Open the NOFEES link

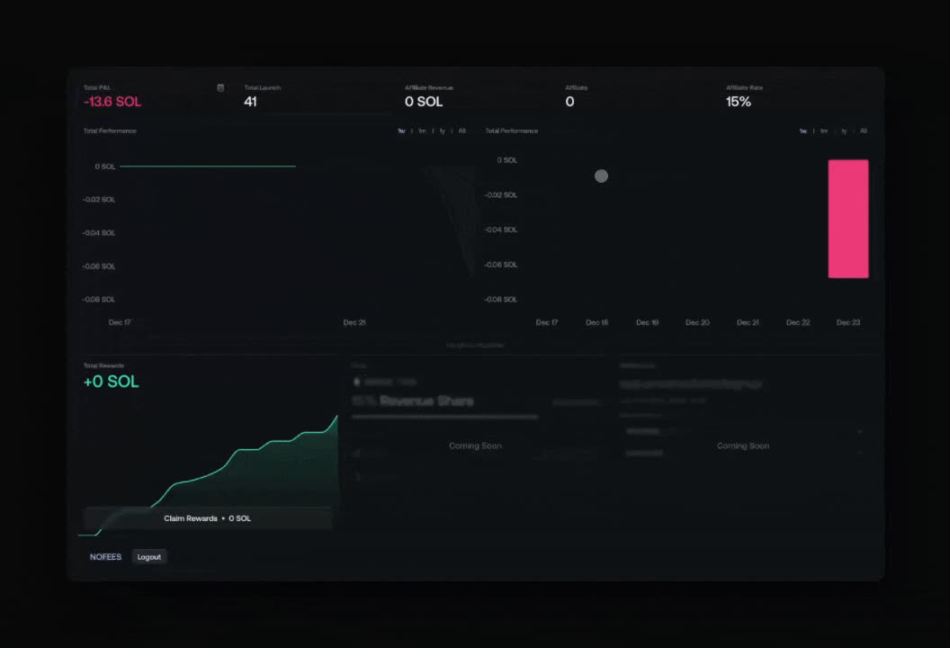point(105,557)
